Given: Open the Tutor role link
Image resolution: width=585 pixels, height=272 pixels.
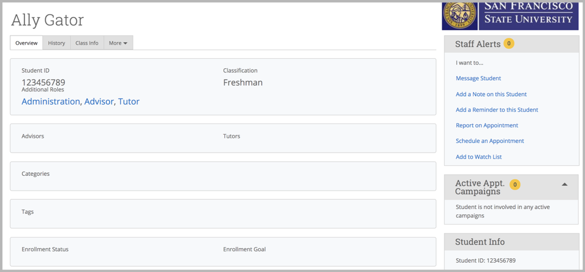Looking at the screenshot, I should (x=129, y=102).
